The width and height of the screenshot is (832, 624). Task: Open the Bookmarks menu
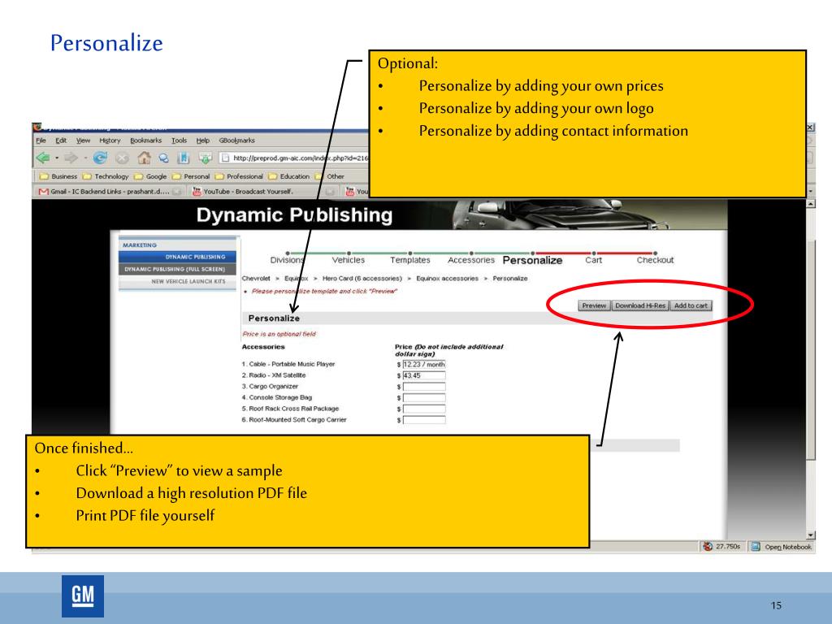(146, 141)
